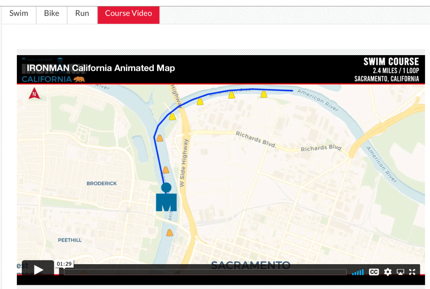
Task: Click the north compass arrow icon
Action: [x=34, y=94]
